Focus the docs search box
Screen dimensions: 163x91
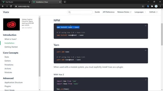[x=80, y=12]
